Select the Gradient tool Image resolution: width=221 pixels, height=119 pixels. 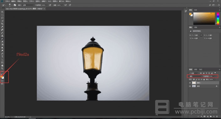[x=2, y=45]
